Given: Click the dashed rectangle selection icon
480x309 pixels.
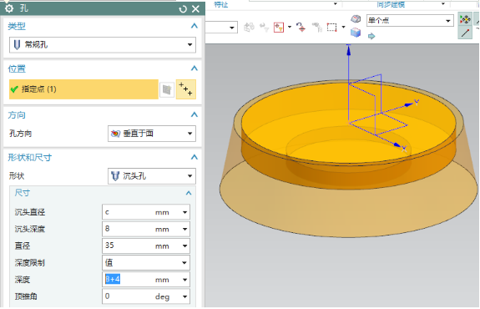Looking at the screenshot, I should click(x=332, y=28).
